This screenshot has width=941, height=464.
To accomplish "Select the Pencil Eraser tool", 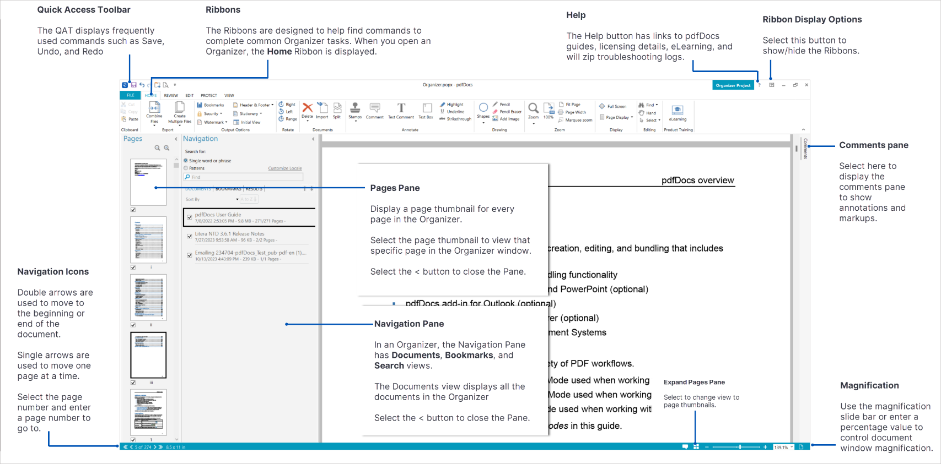I will (507, 112).
